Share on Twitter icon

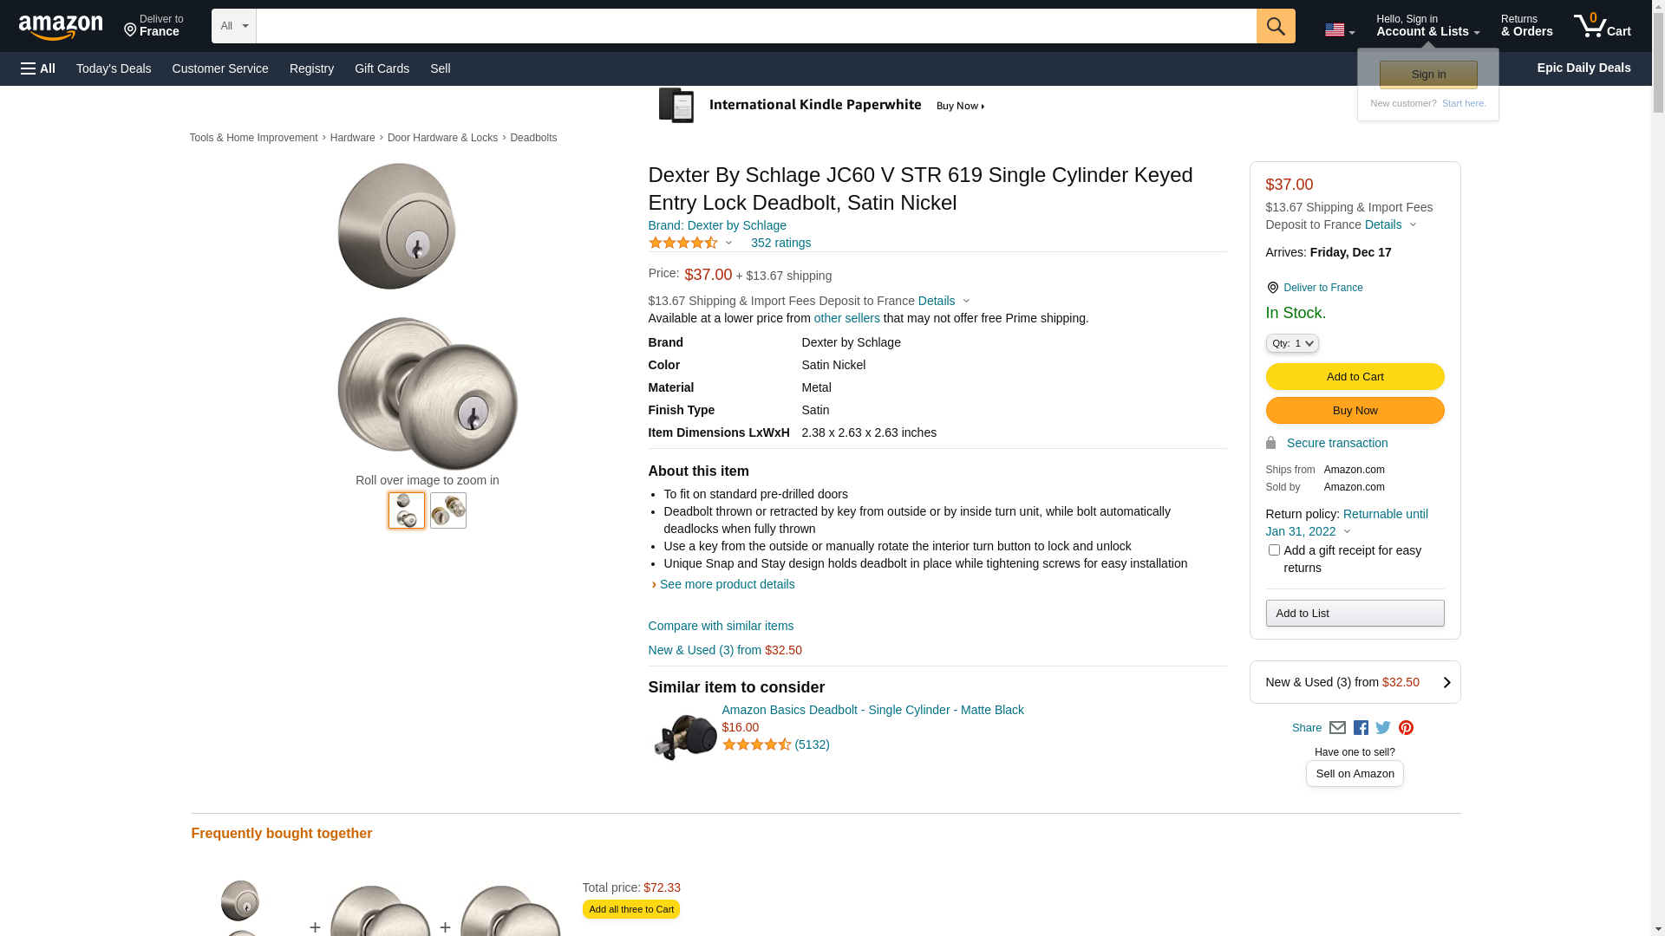click(x=1383, y=728)
